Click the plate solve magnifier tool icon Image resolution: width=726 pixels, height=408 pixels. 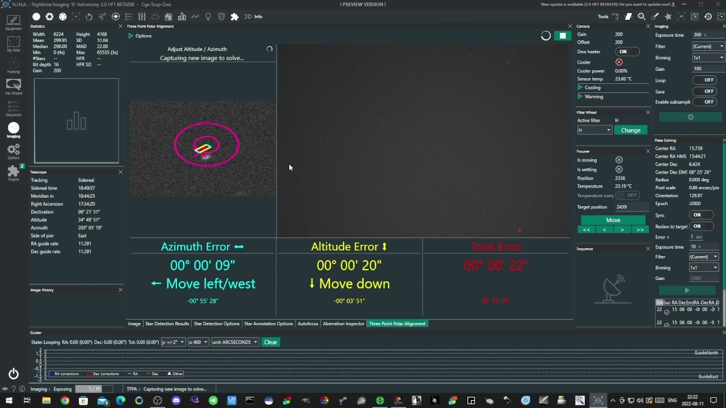[641, 16]
